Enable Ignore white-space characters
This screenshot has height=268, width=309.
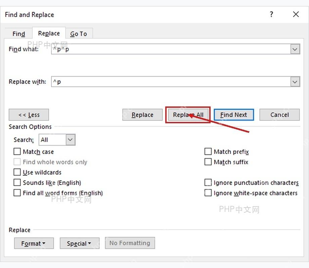[208, 193]
